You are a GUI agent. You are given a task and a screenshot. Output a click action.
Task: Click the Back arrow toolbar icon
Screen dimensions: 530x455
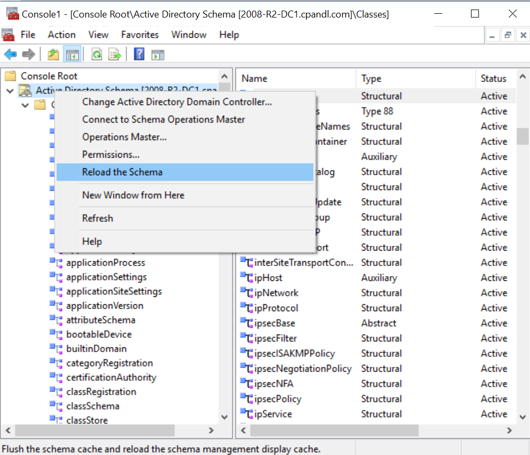click(11, 54)
